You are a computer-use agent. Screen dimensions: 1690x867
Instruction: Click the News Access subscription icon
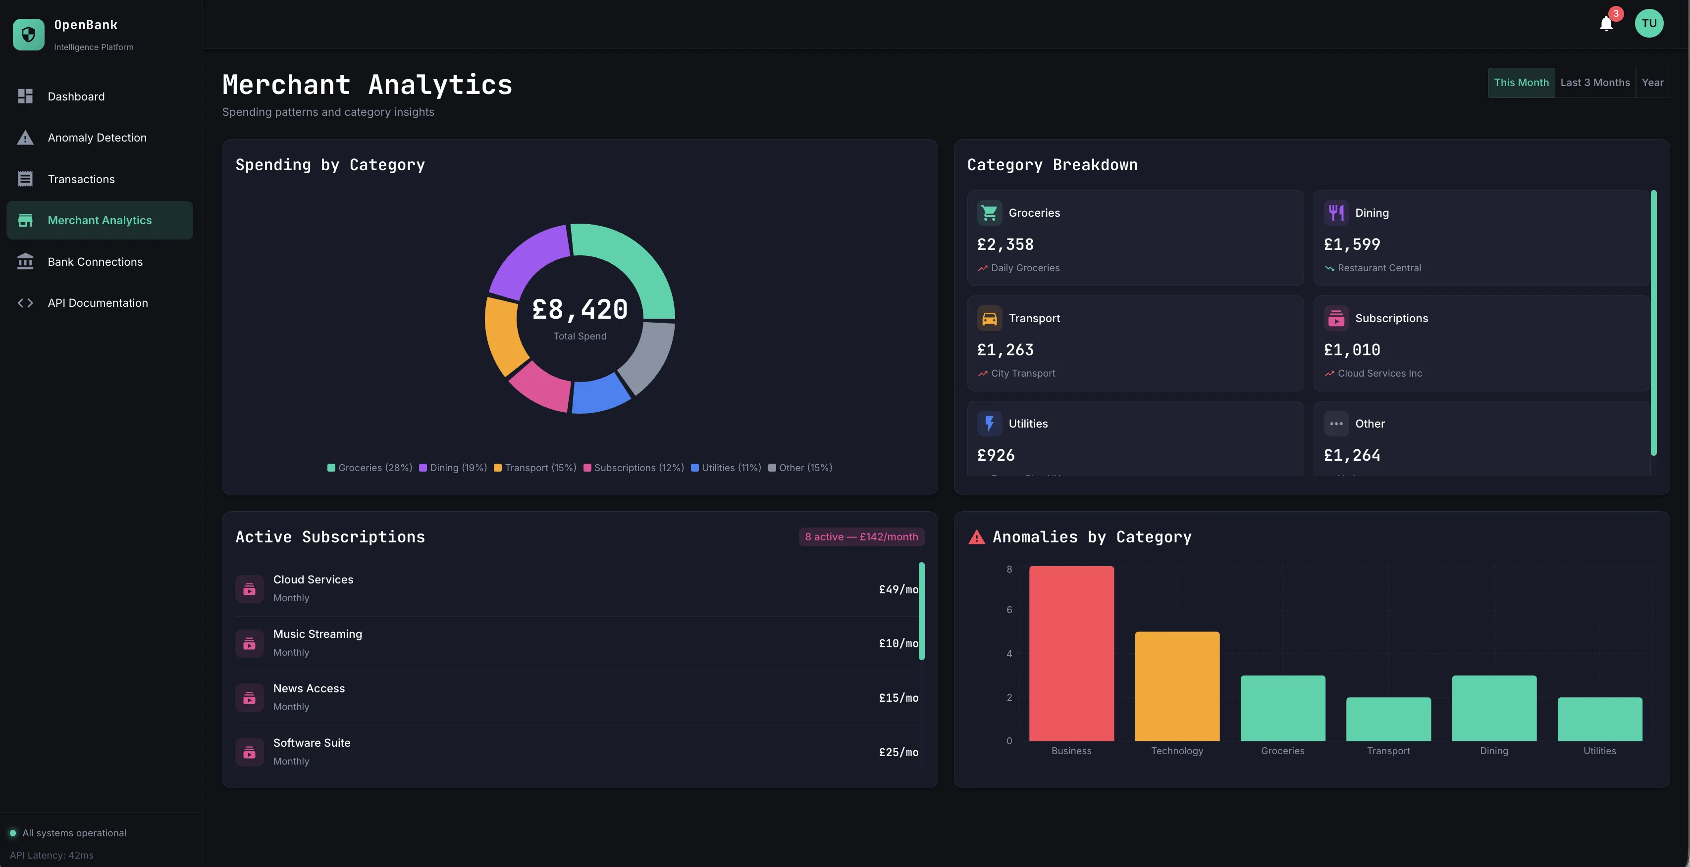pos(249,698)
